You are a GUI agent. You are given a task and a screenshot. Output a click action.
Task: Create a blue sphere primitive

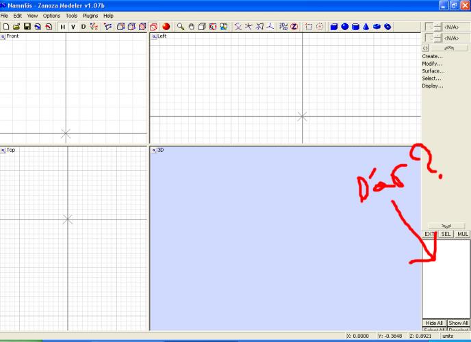(345, 27)
